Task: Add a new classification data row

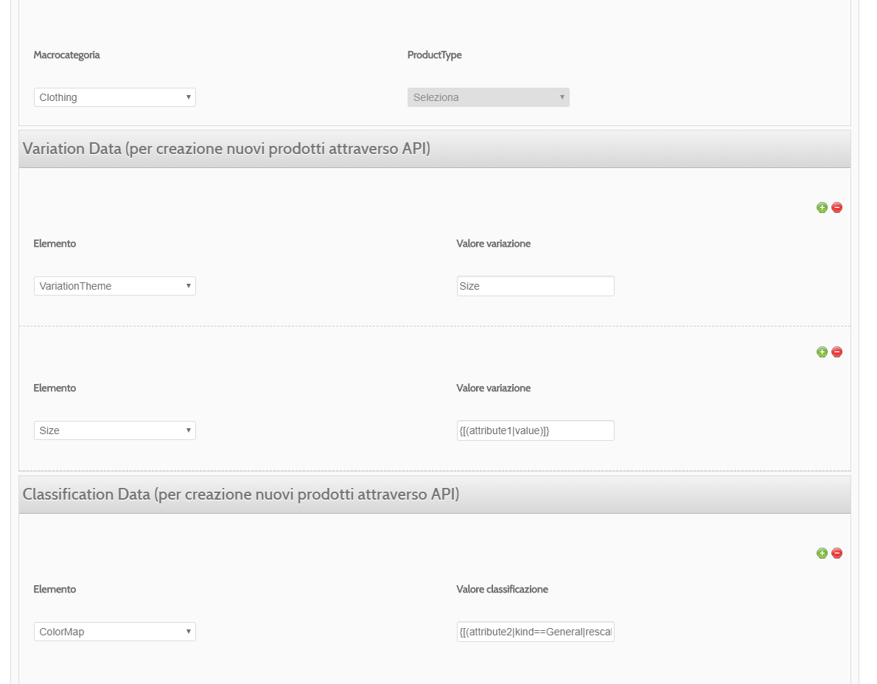Action: (x=822, y=553)
